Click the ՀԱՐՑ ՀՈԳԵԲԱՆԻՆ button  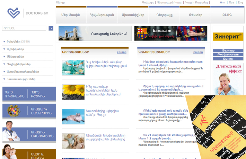[x=15, y=94]
